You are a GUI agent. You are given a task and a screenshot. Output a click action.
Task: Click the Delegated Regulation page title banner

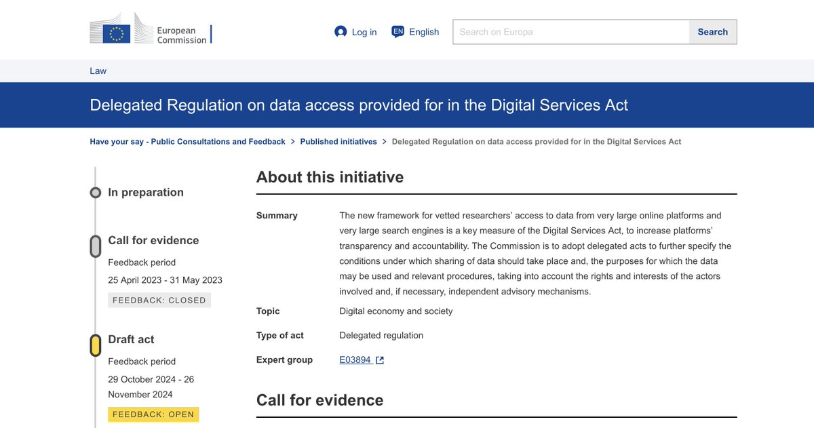pyautogui.click(x=407, y=105)
